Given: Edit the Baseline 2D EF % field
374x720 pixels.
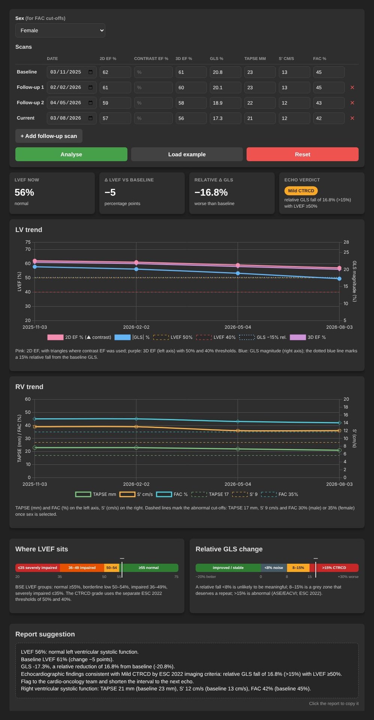Looking at the screenshot, I should 115,72.
